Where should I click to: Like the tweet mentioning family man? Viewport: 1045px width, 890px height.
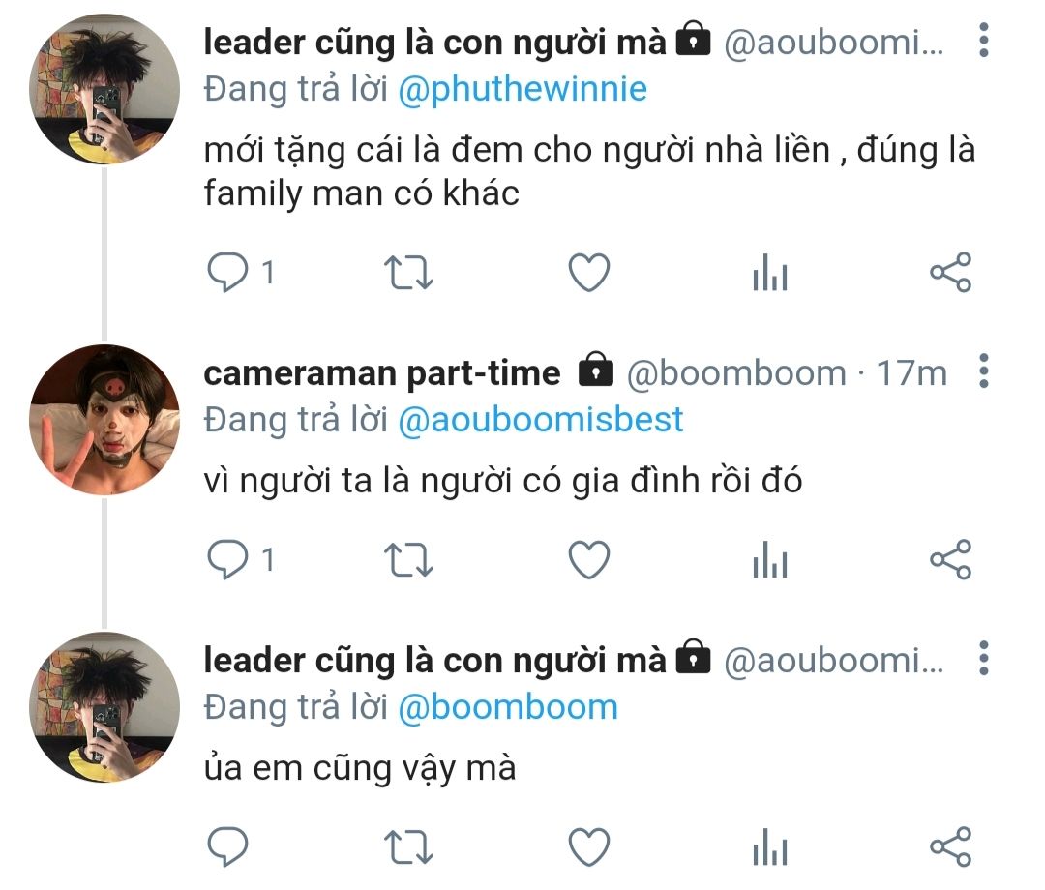(x=588, y=274)
